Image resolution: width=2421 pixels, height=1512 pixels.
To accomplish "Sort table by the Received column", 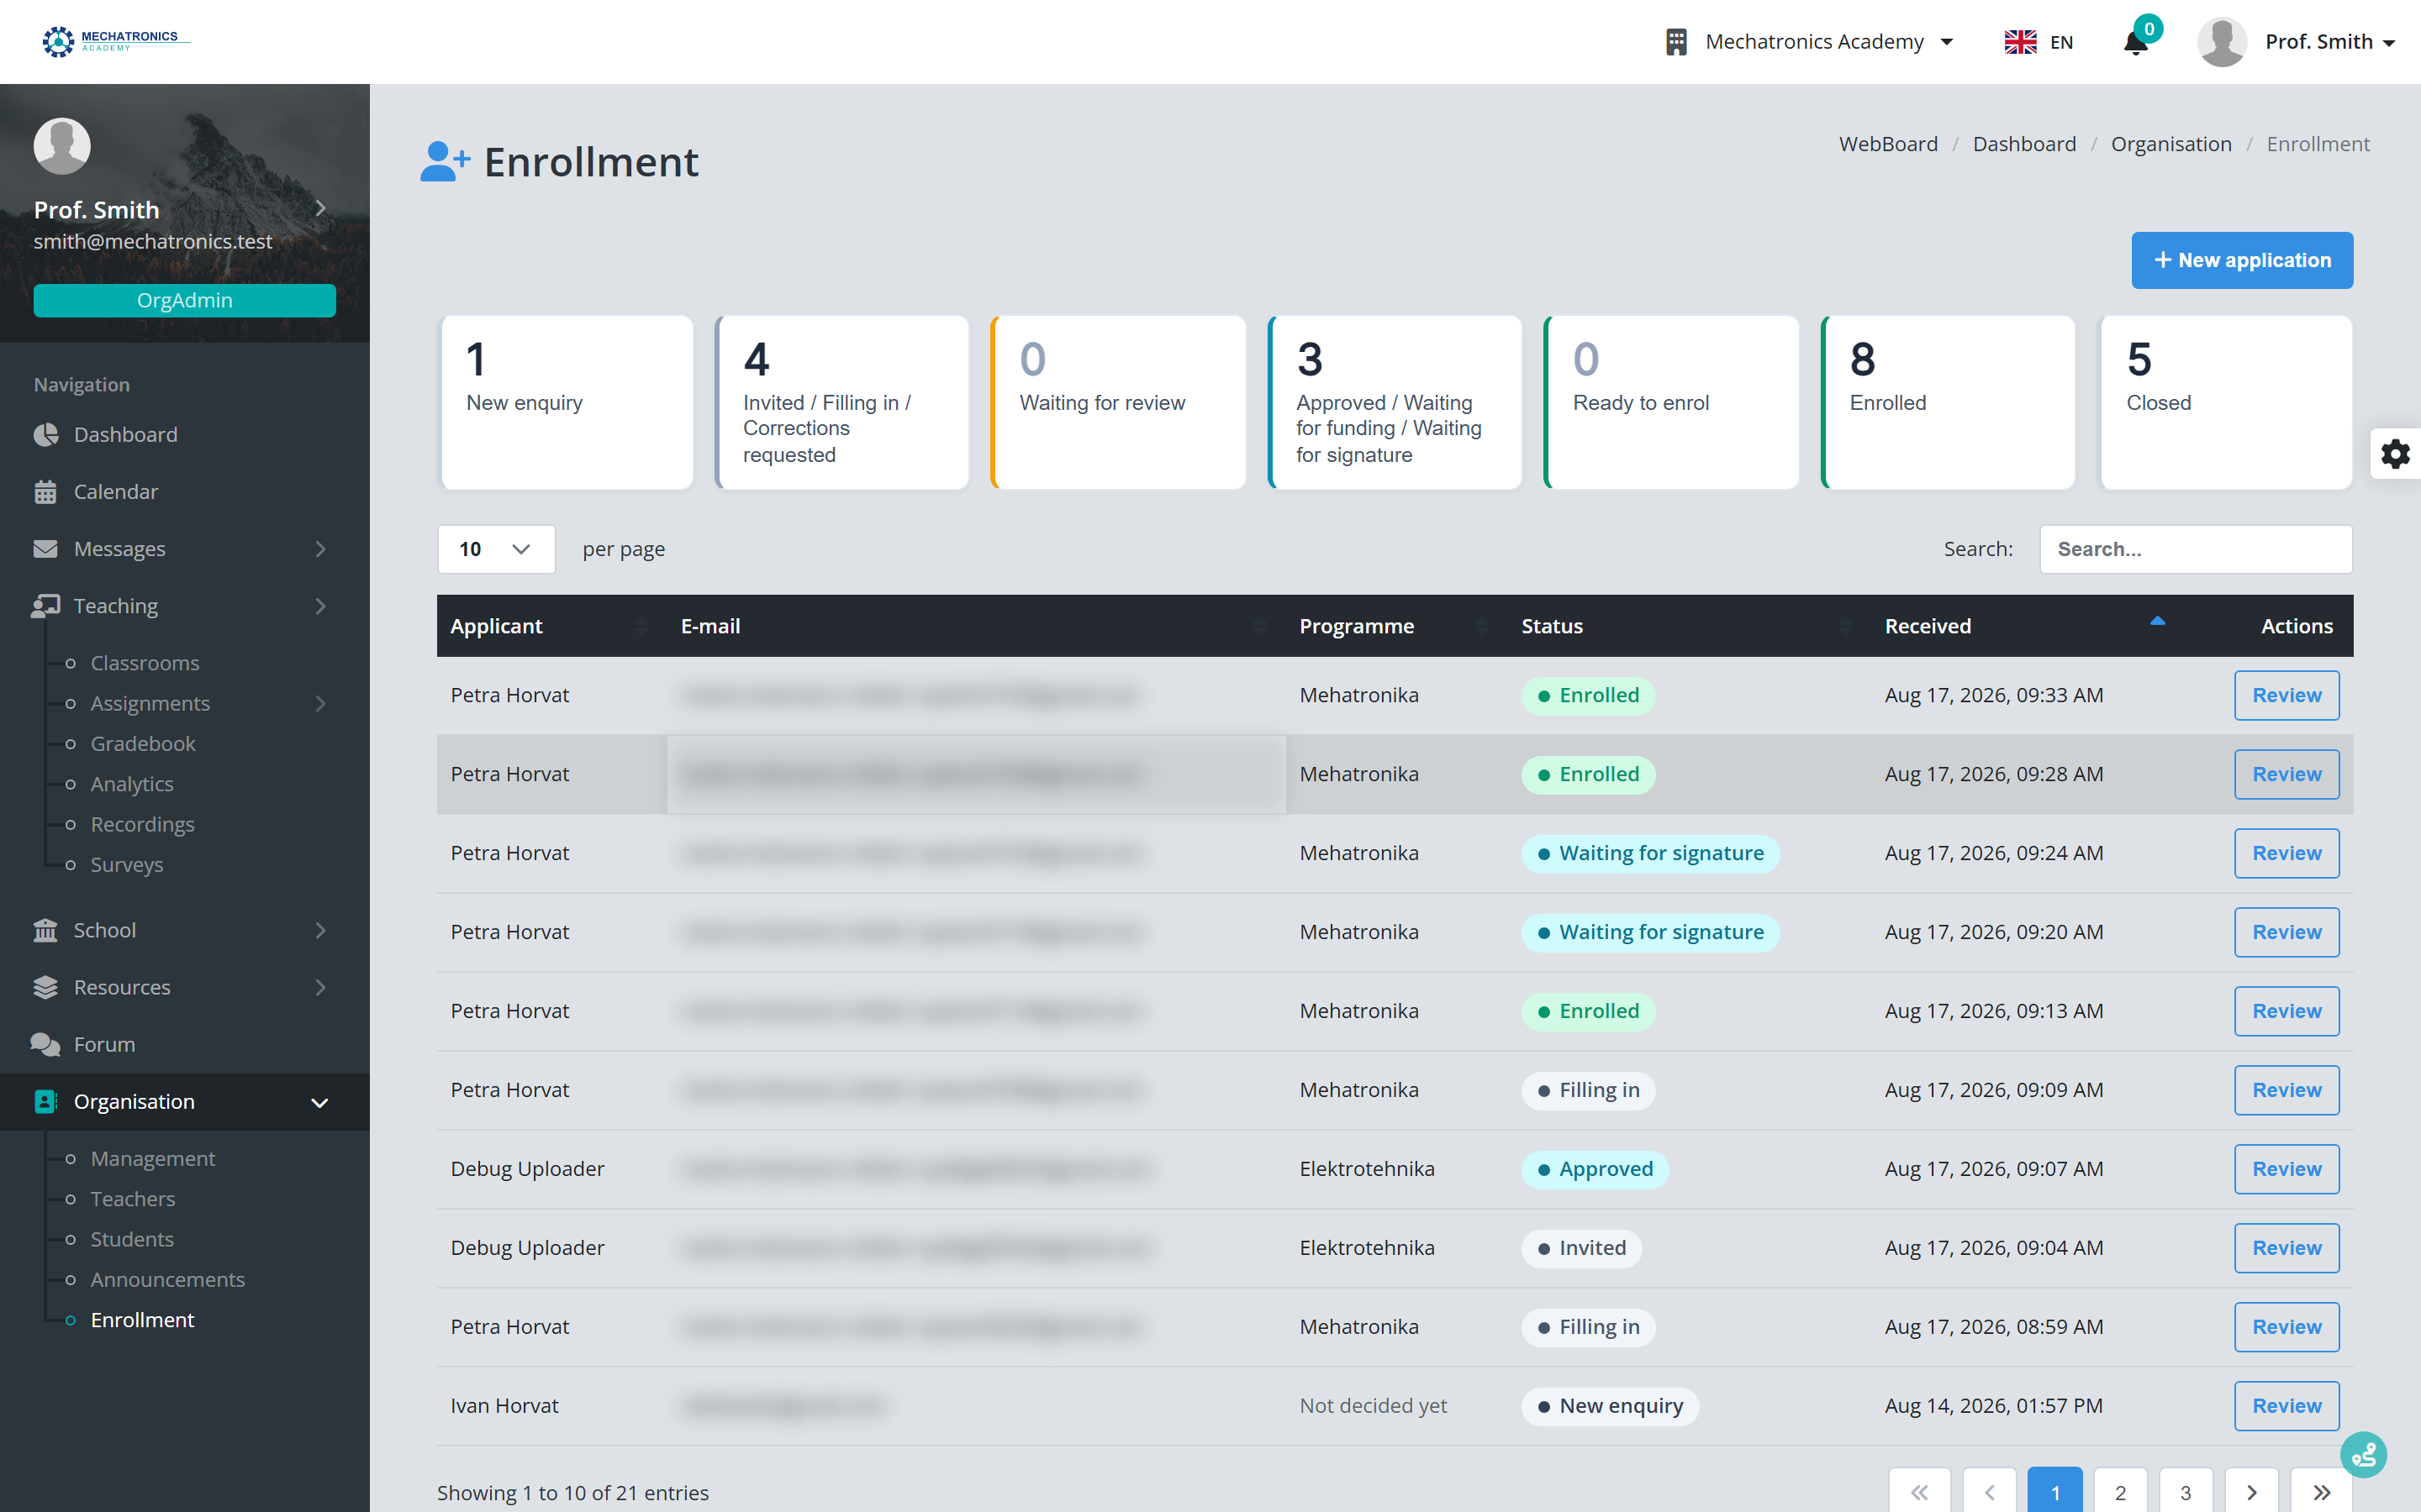I will pyautogui.click(x=2025, y=626).
